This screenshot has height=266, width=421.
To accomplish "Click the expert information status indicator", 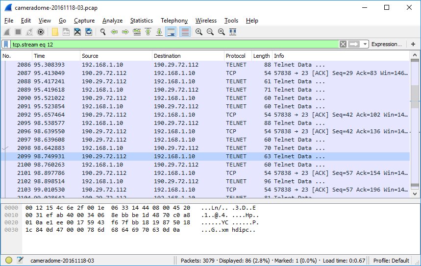I will [x=9, y=261].
